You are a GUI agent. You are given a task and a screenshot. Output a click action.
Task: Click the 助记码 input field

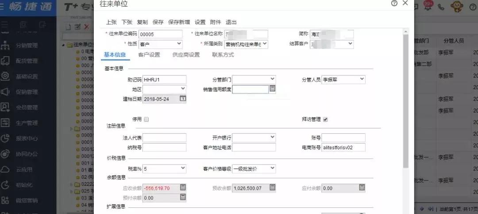(x=164, y=79)
